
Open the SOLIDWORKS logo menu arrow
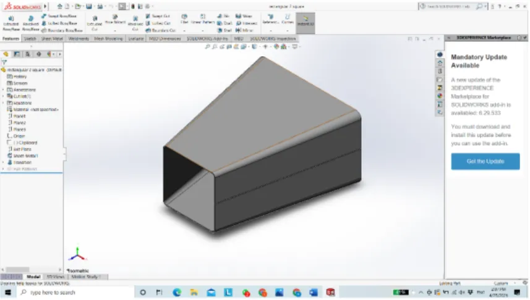(45, 6)
